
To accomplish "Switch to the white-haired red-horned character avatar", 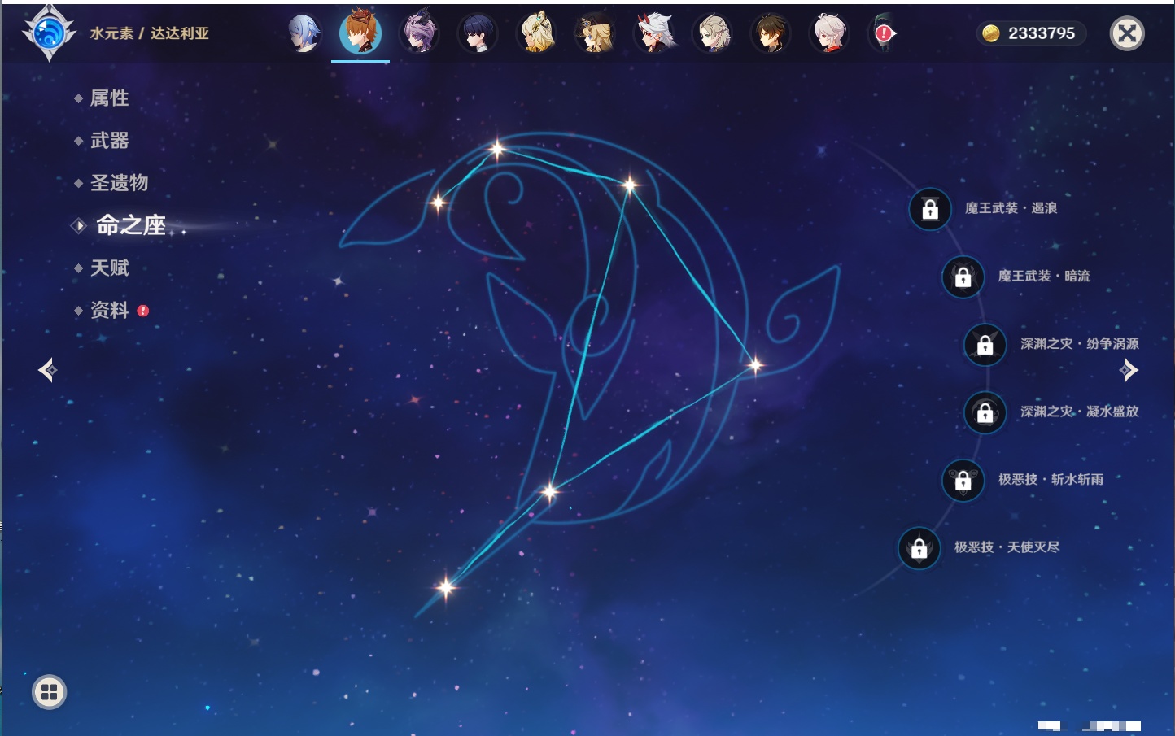I will click(x=653, y=33).
